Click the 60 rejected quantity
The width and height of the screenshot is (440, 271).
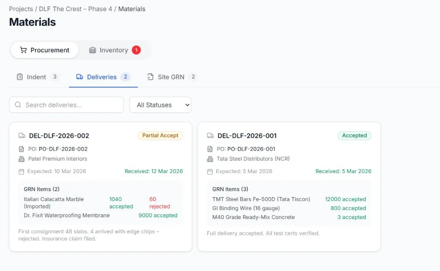point(160,203)
